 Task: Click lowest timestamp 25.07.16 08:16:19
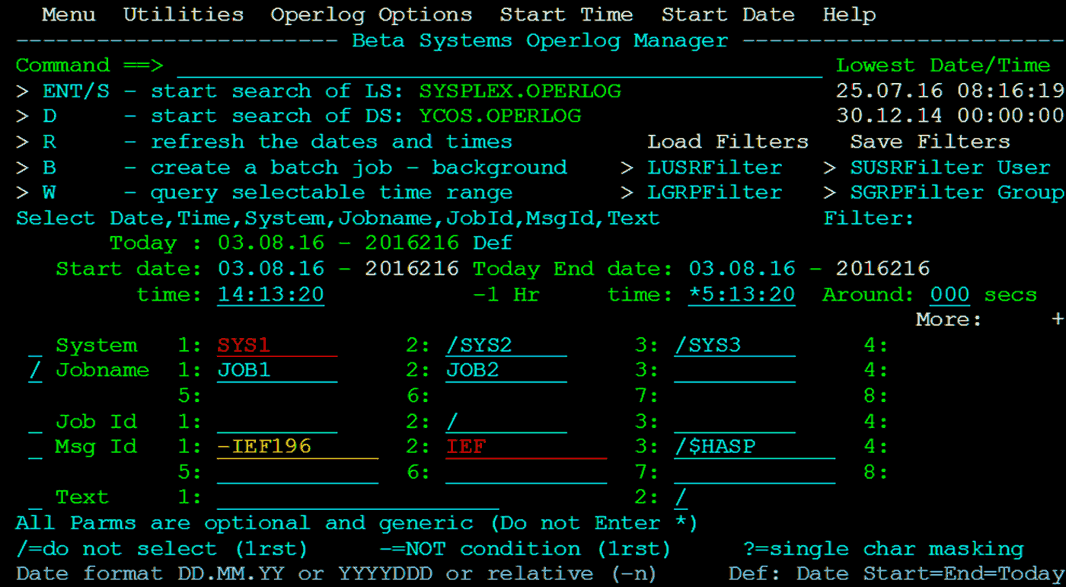tap(950, 91)
